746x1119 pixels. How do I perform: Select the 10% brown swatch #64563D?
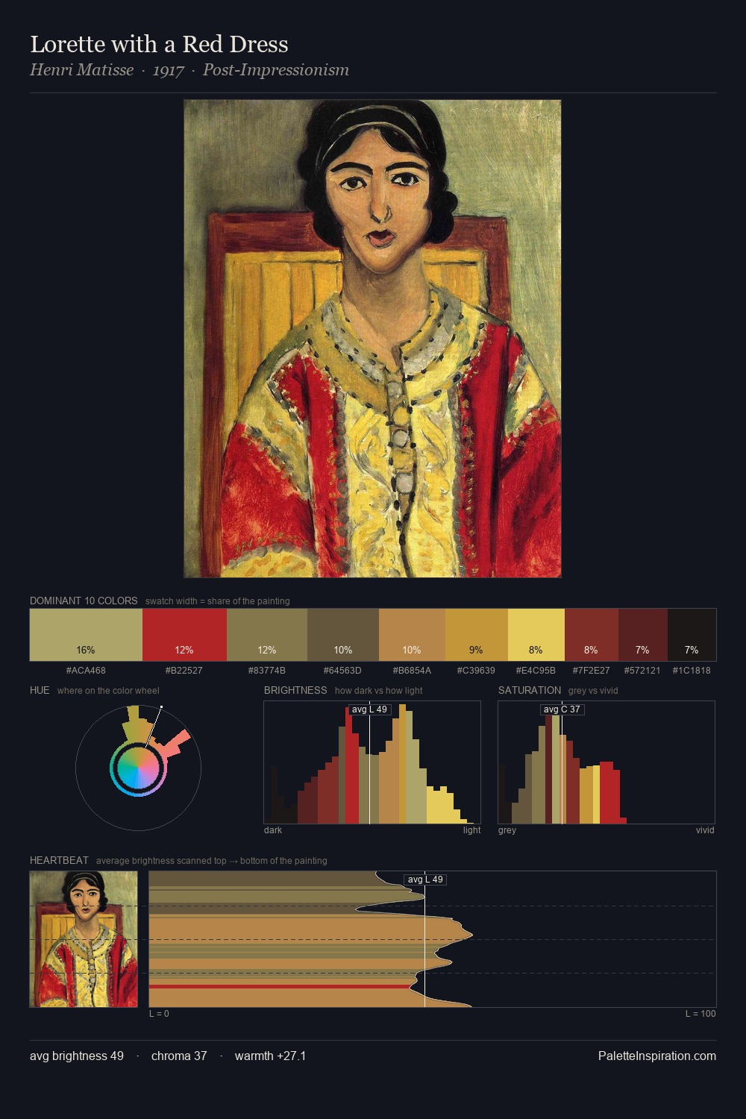[x=343, y=635]
